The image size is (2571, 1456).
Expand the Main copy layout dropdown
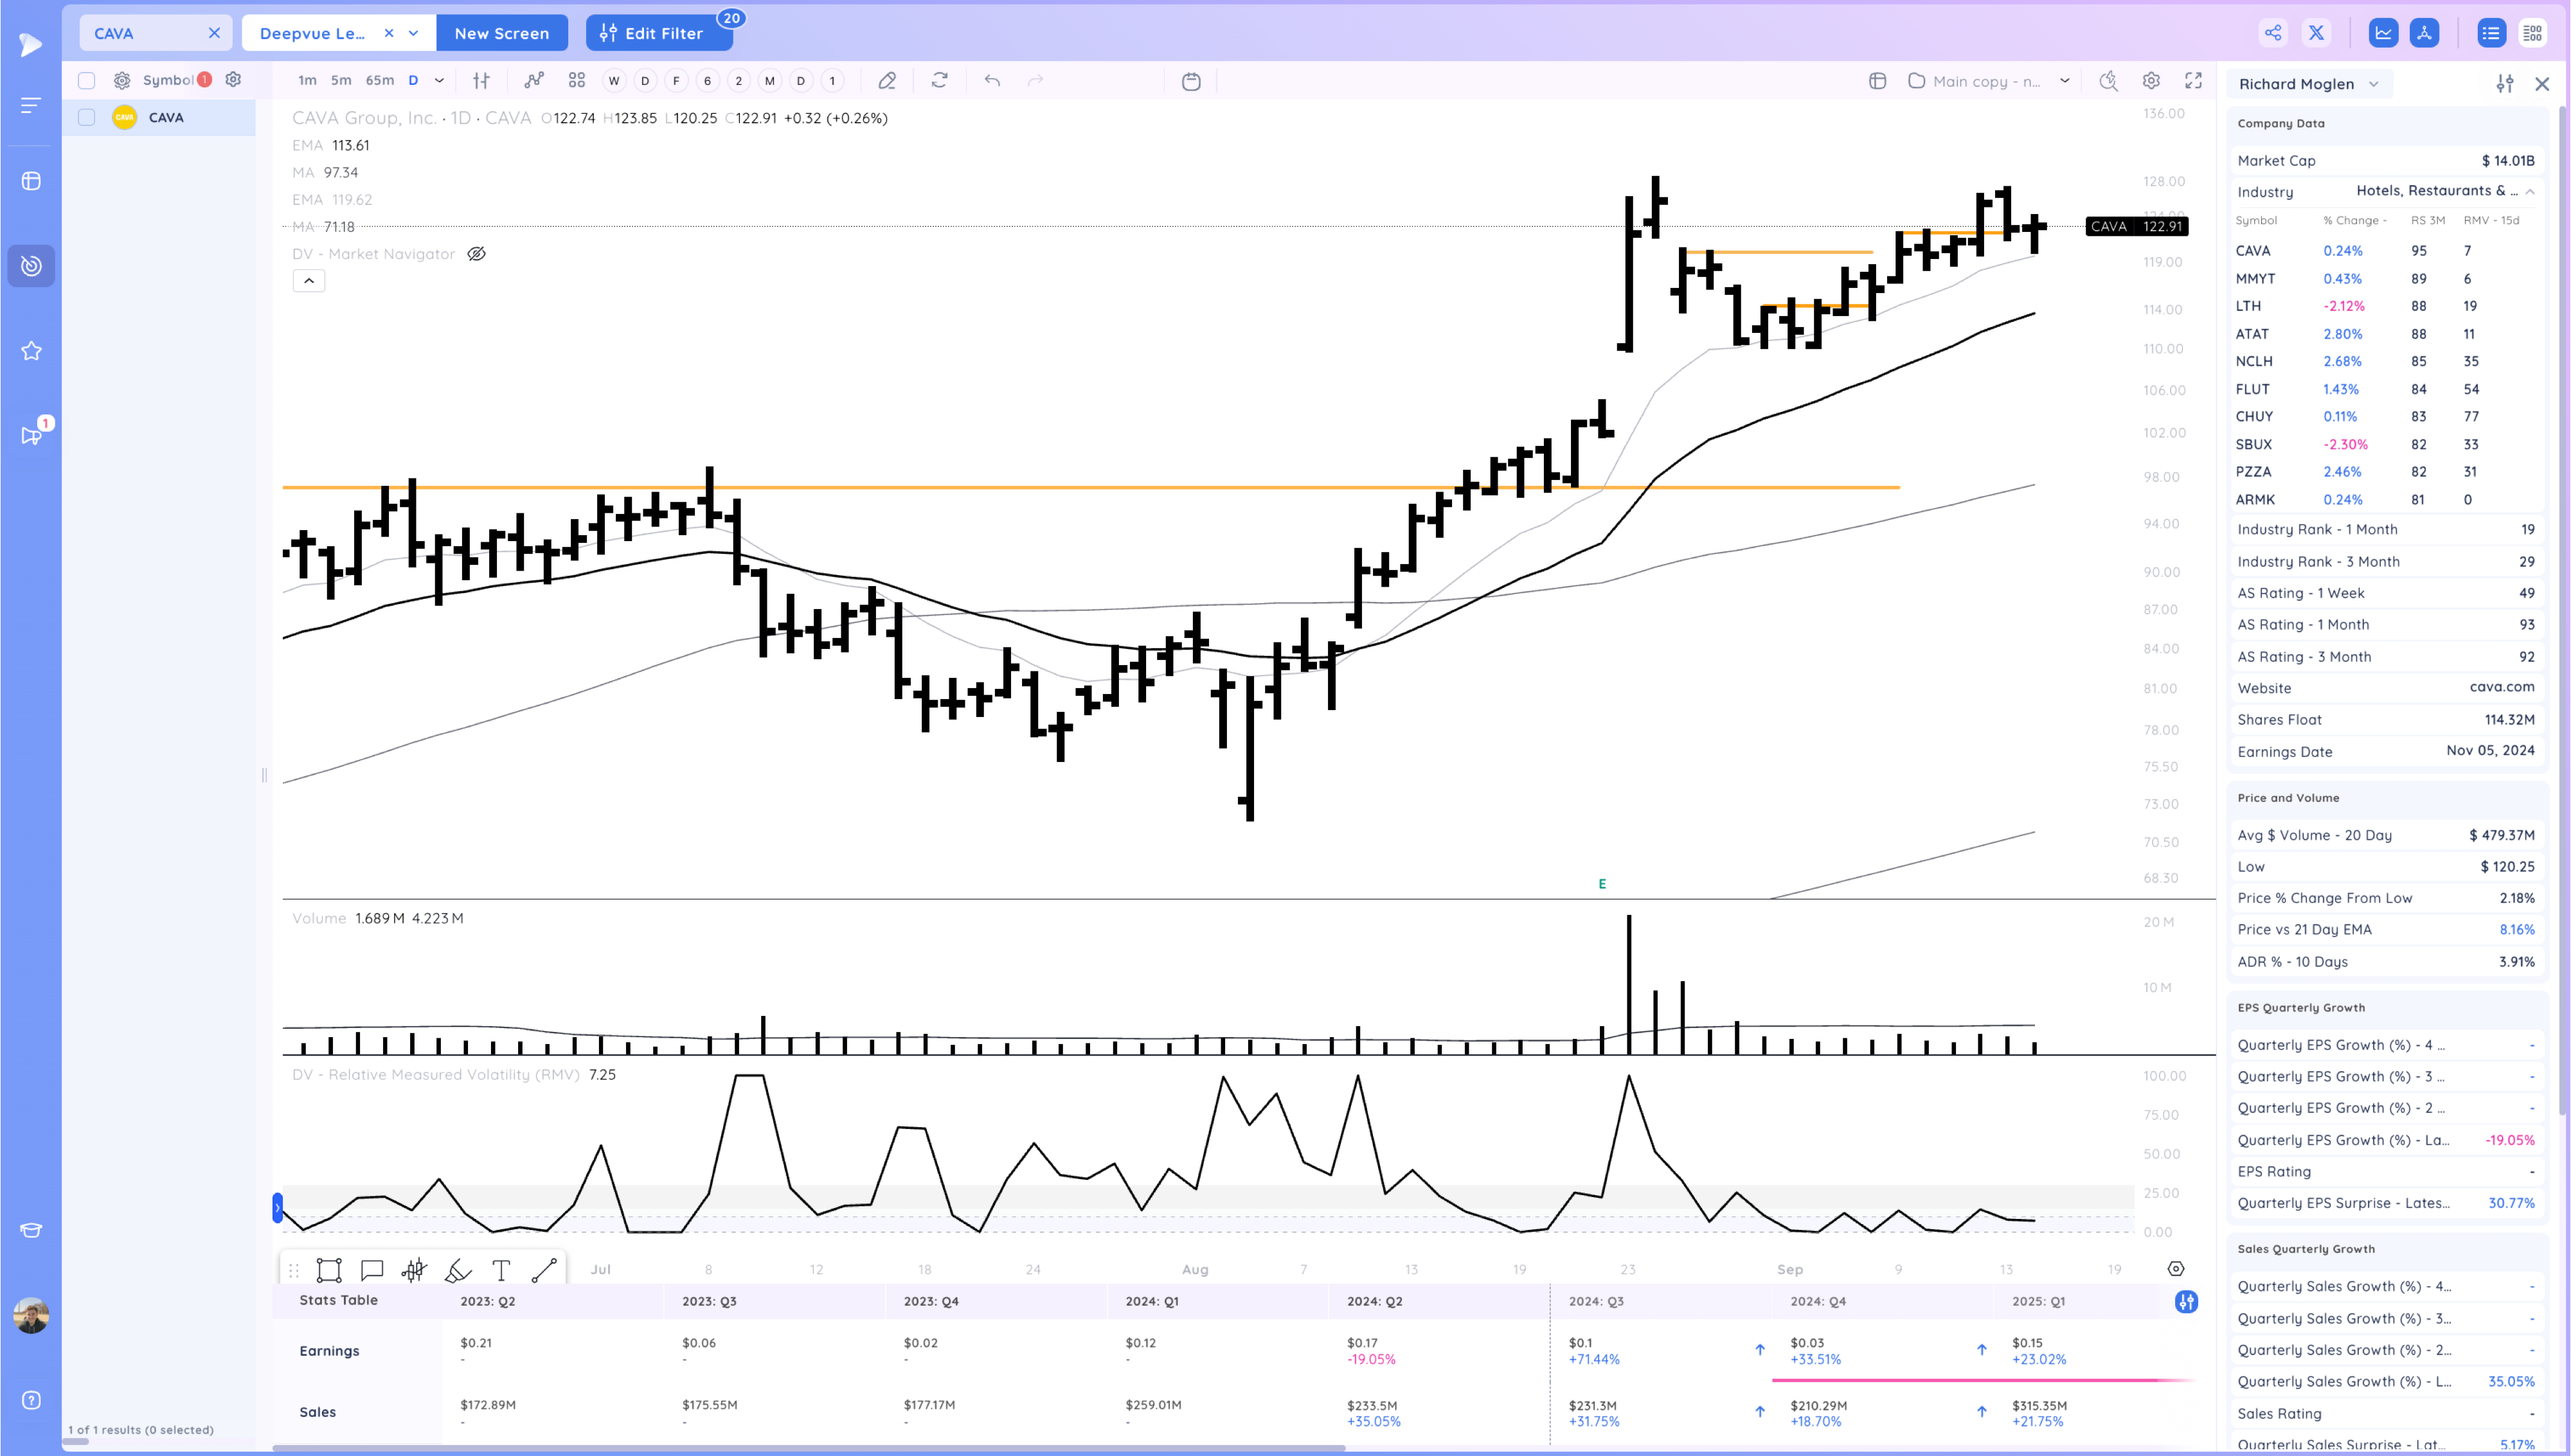pos(2064,81)
